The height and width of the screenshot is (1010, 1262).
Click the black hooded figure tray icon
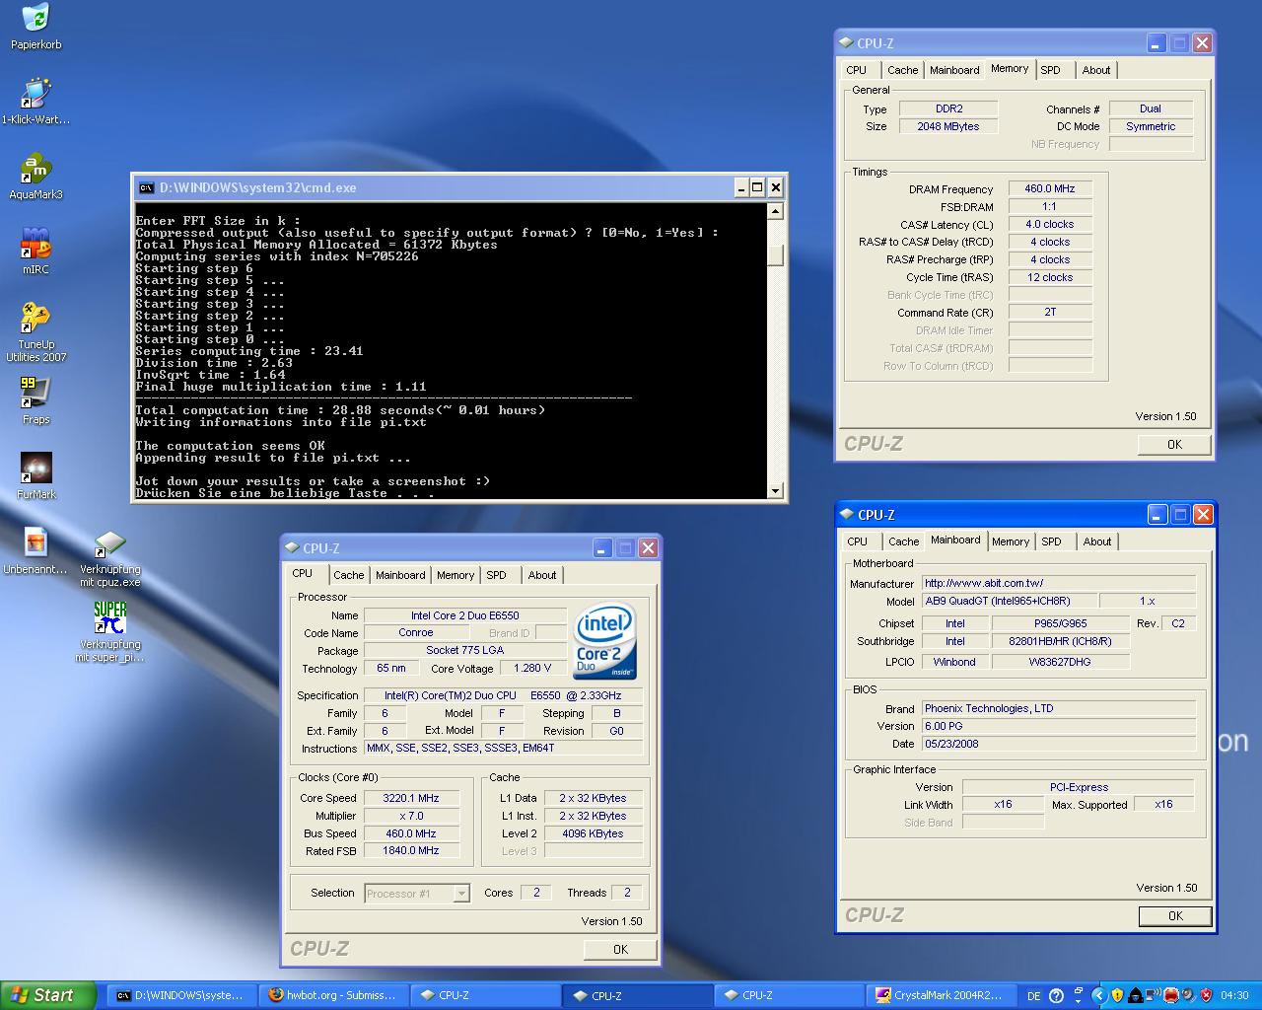click(x=1135, y=996)
